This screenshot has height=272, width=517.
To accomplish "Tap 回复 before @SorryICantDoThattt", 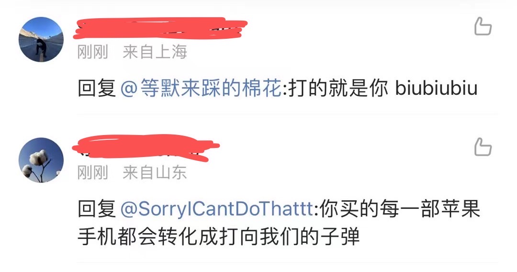I will pyautogui.click(x=97, y=209).
